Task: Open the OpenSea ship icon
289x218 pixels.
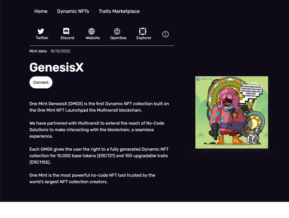Action: (x=117, y=31)
